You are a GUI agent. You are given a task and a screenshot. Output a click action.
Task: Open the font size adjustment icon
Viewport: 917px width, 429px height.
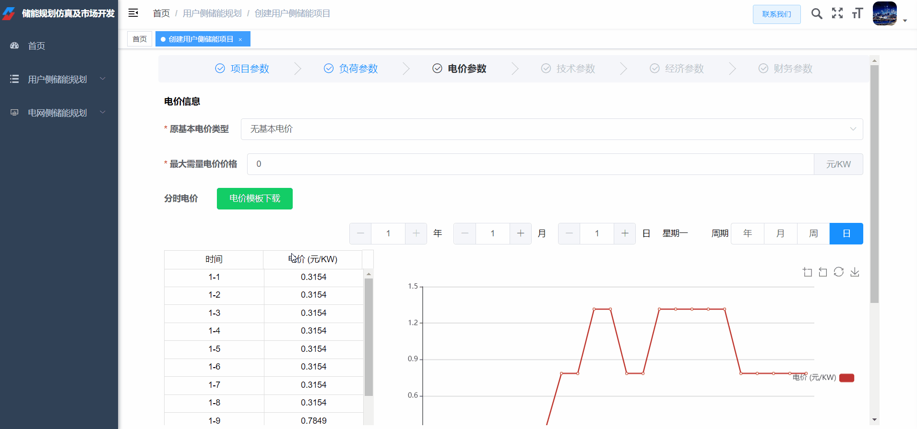(x=857, y=13)
